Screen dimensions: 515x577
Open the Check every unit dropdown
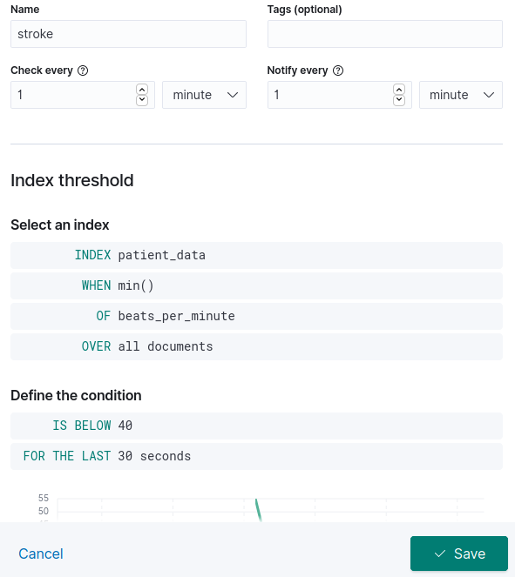point(204,95)
